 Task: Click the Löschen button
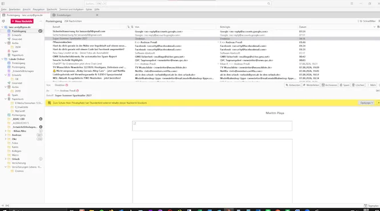(358, 85)
